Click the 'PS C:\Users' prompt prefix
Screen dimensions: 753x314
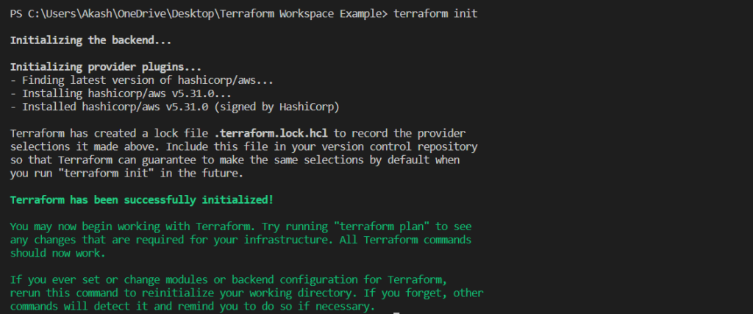coord(38,15)
